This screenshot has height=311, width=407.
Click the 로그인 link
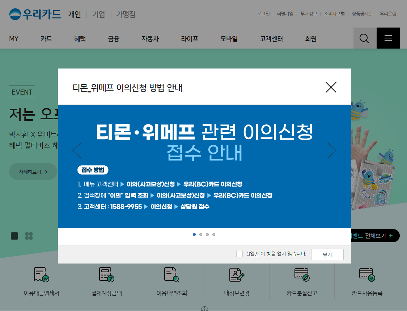tap(263, 14)
